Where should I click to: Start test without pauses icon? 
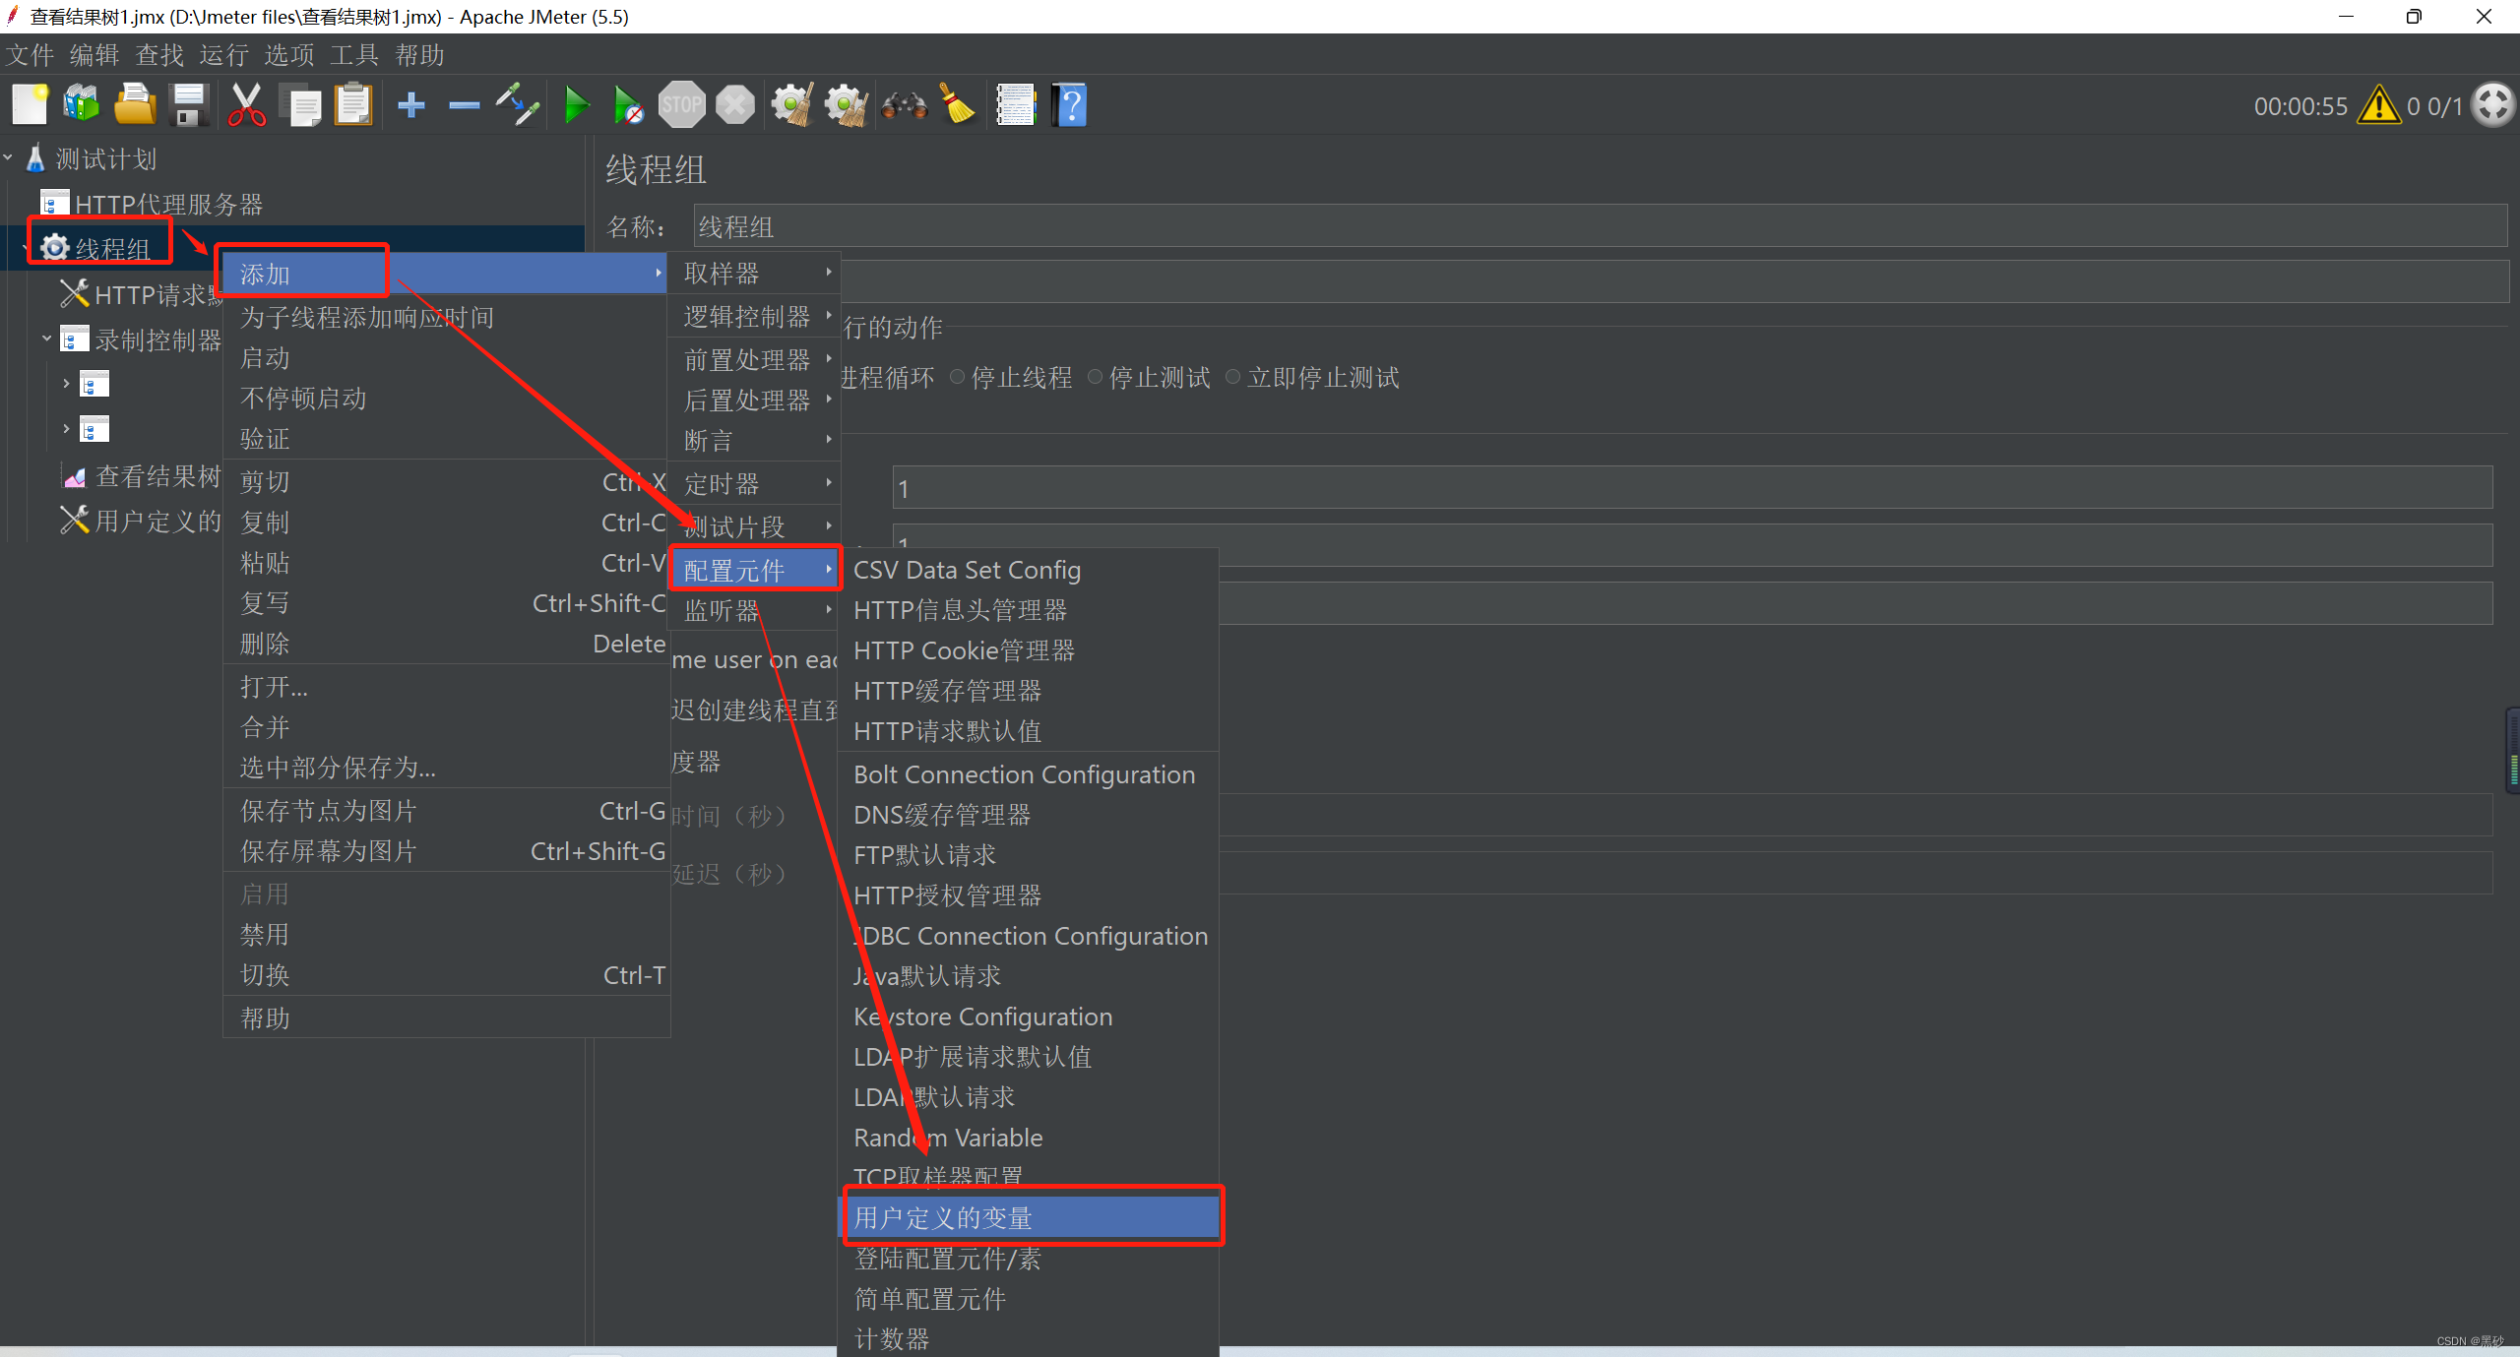click(628, 104)
